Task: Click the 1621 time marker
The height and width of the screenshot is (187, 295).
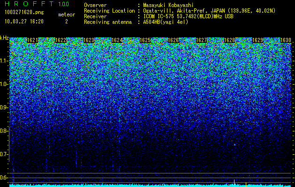Action: tap(32, 40)
